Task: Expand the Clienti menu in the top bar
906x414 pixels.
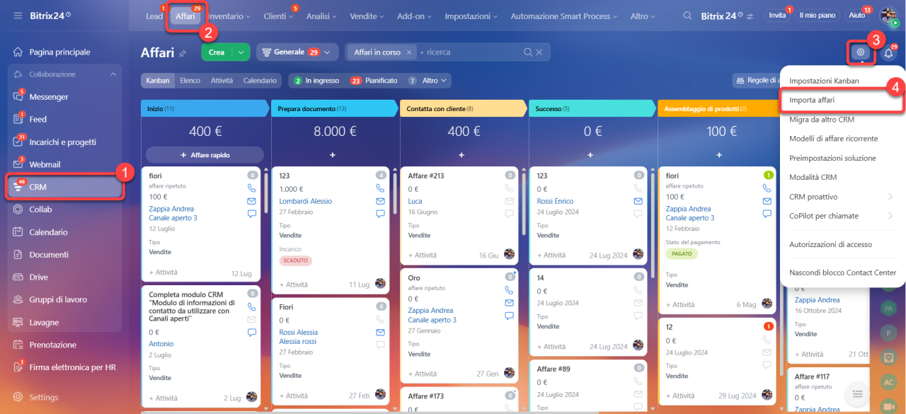Action: [x=278, y=16]
